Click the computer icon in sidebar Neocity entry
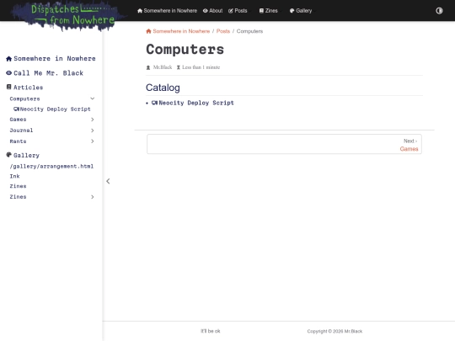Image resolution: width=455 pixels, height=341 pixels. pos(16,109)
